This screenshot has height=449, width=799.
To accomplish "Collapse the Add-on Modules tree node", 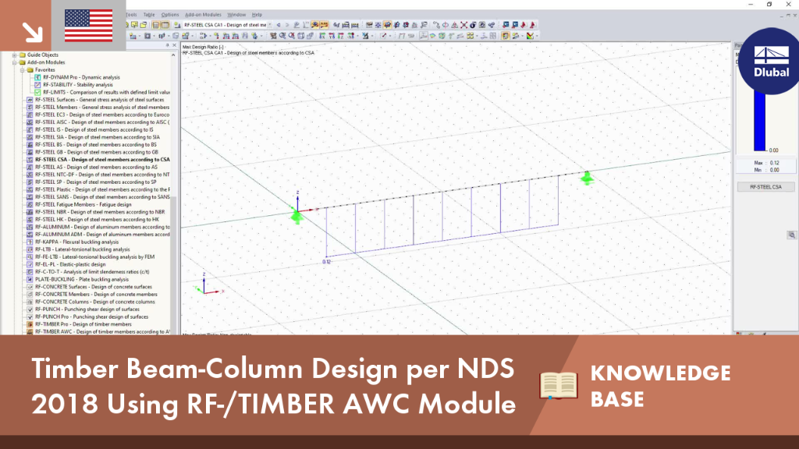I will click(14, 62).
